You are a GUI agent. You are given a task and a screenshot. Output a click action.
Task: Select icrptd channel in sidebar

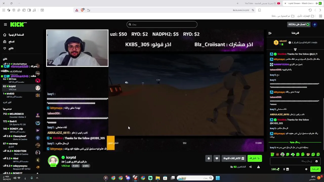21,88
